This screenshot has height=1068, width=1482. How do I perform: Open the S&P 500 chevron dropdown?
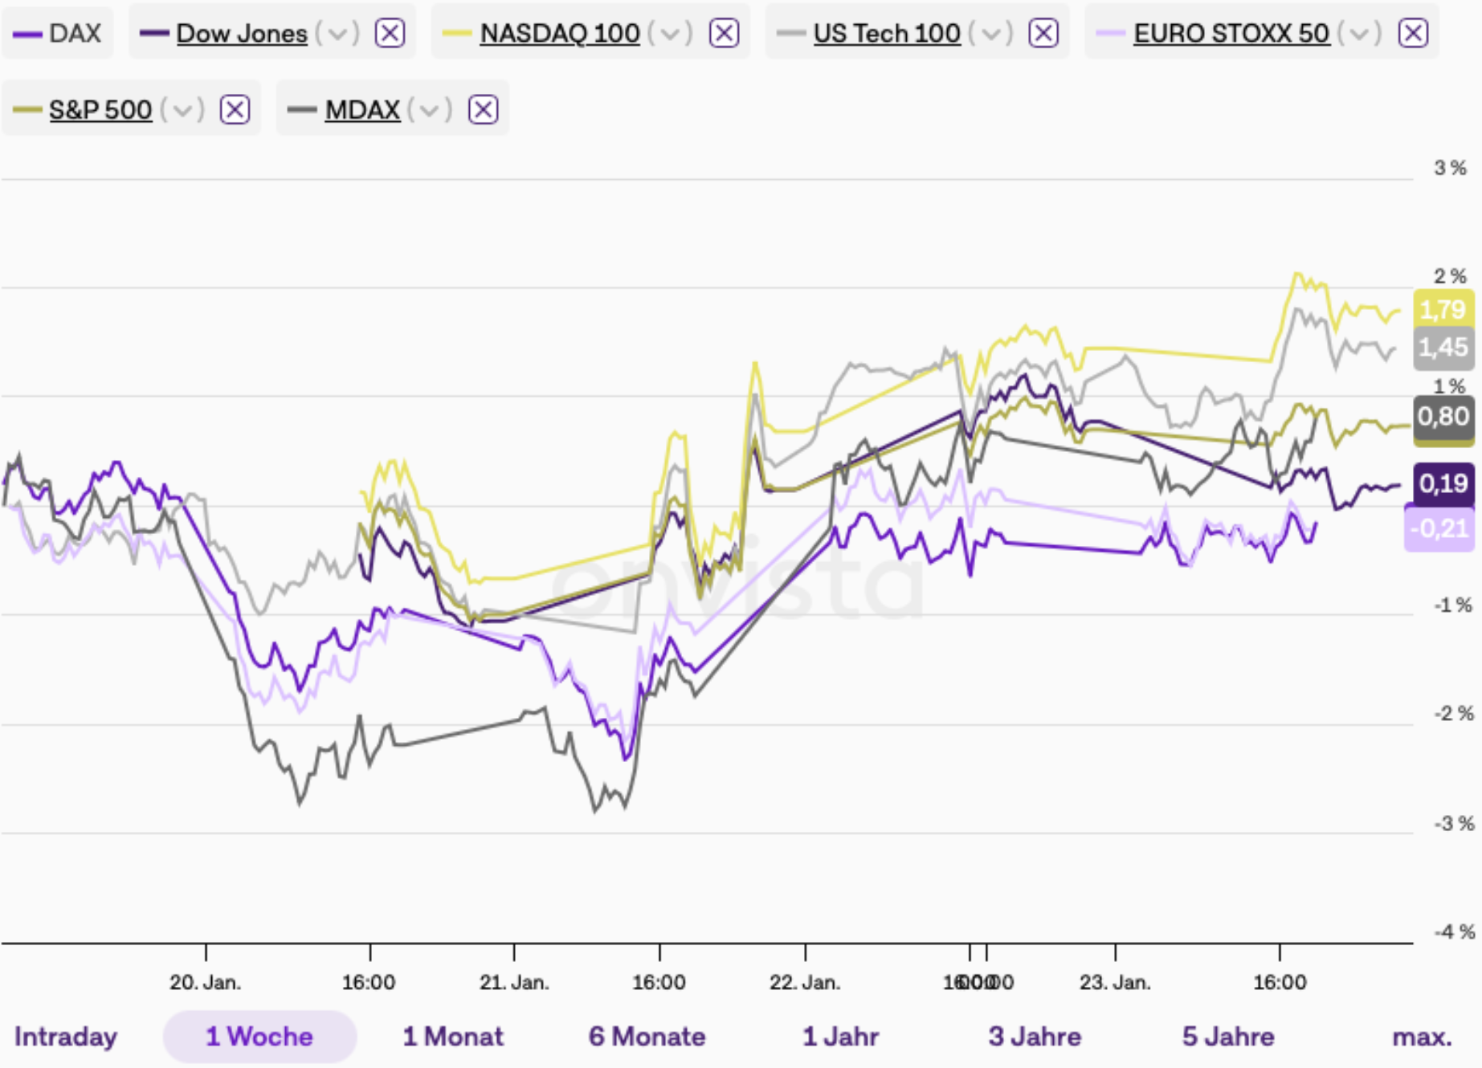tap(182, 110)
